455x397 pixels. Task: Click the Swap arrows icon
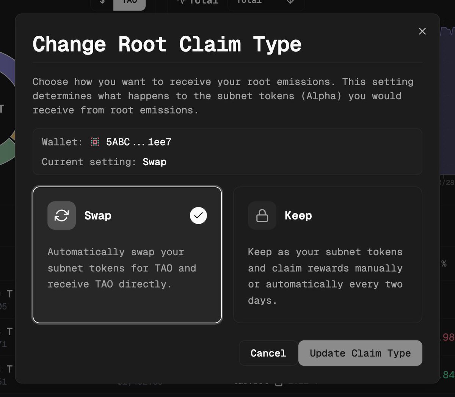pos(61,215)
